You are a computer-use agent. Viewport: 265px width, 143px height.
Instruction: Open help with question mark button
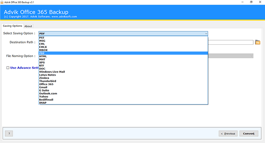[9, 134]
